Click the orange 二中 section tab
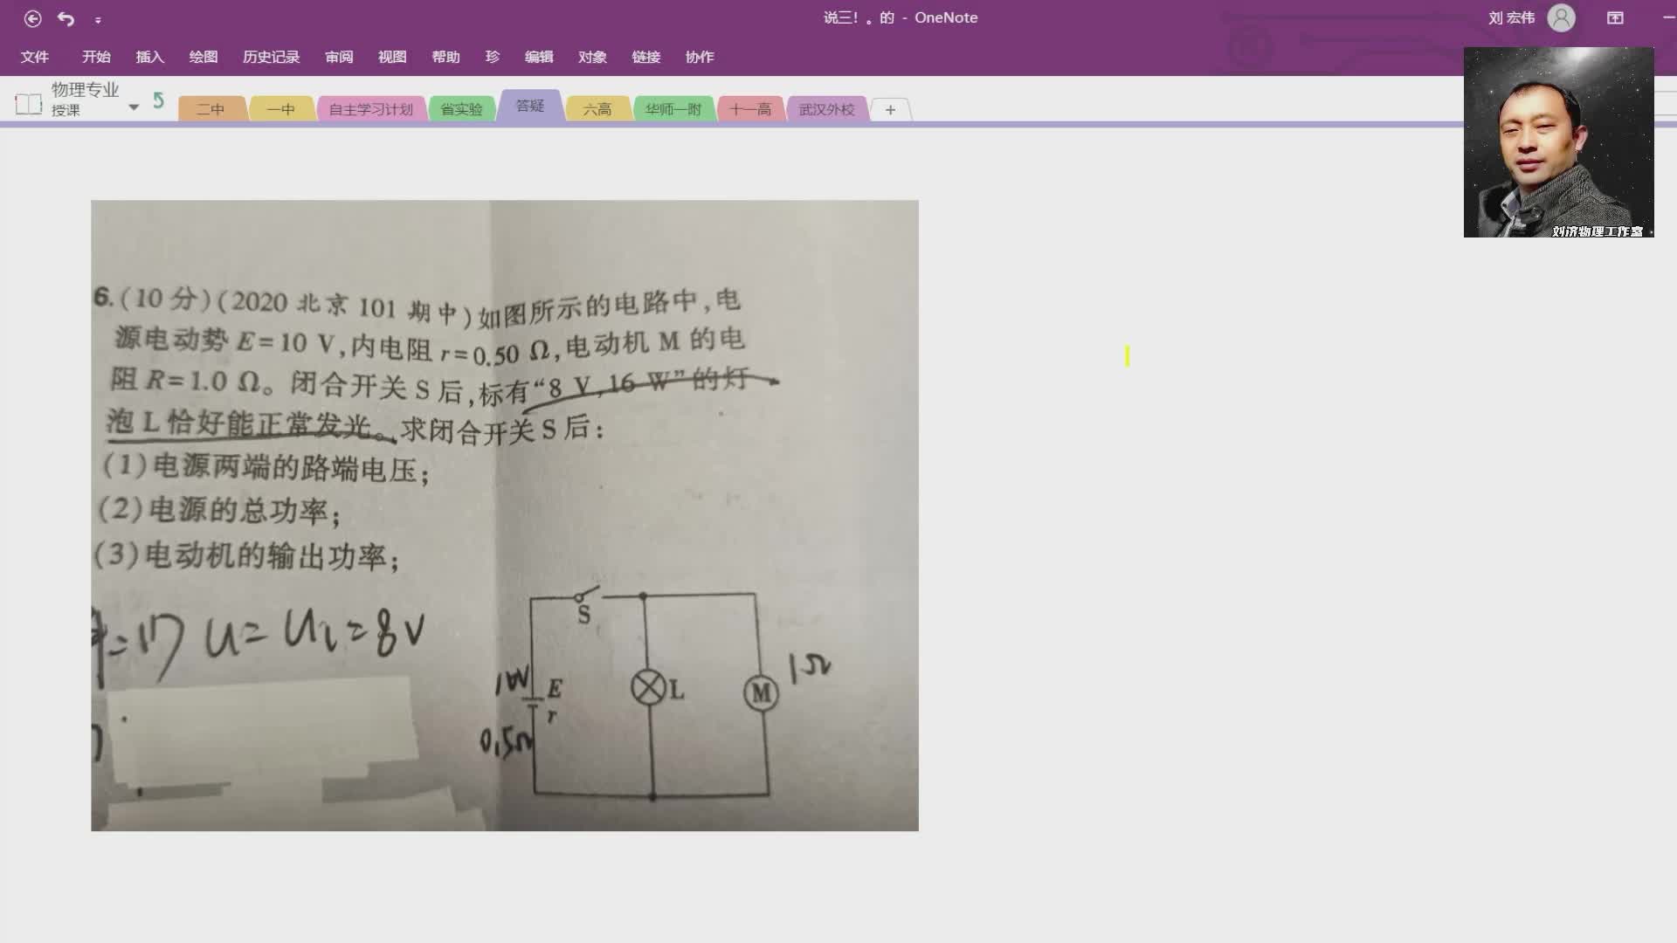 [x=210, y=108]
